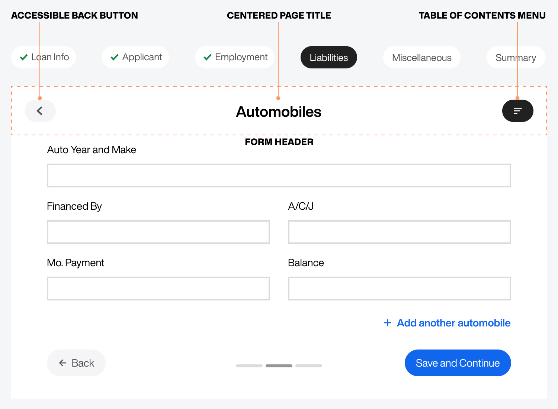
Task: Switch to the Applicant step
Action: 135,57
